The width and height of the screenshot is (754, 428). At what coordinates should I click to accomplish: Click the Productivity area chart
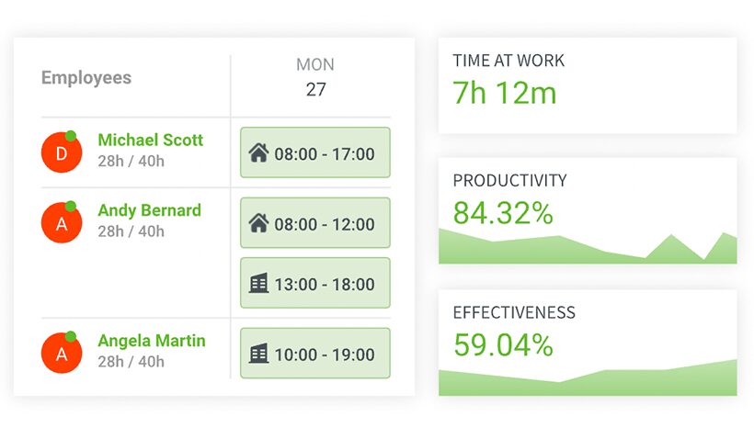tap(588, 246)
